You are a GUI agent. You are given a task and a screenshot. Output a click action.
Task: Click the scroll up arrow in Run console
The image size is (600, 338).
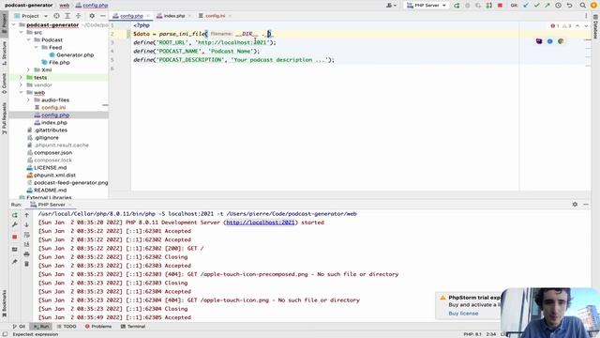(27, 215)
